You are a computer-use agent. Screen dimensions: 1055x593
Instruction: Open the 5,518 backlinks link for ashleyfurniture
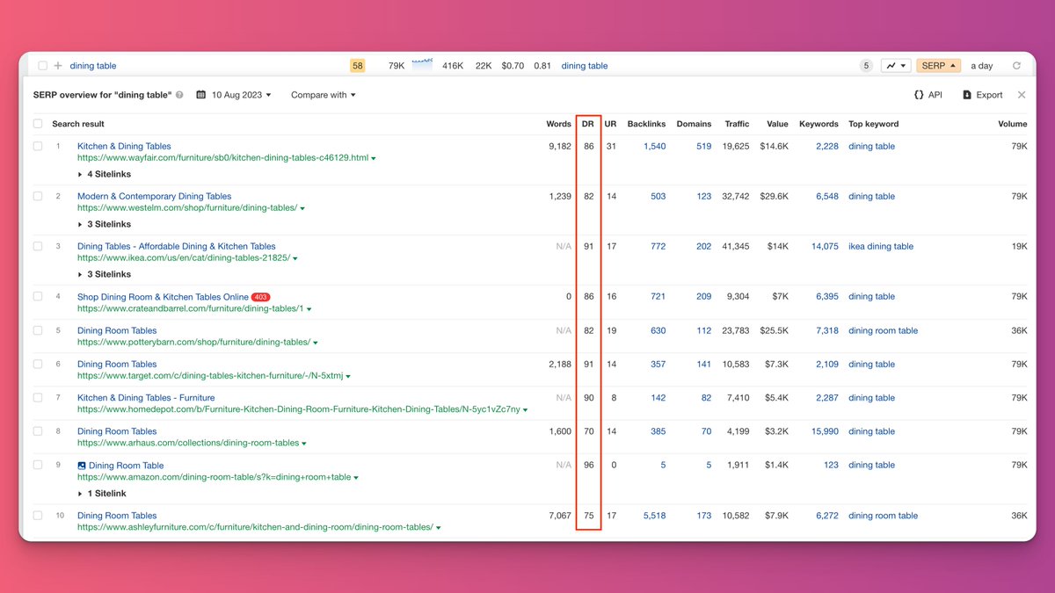[654, 516]
